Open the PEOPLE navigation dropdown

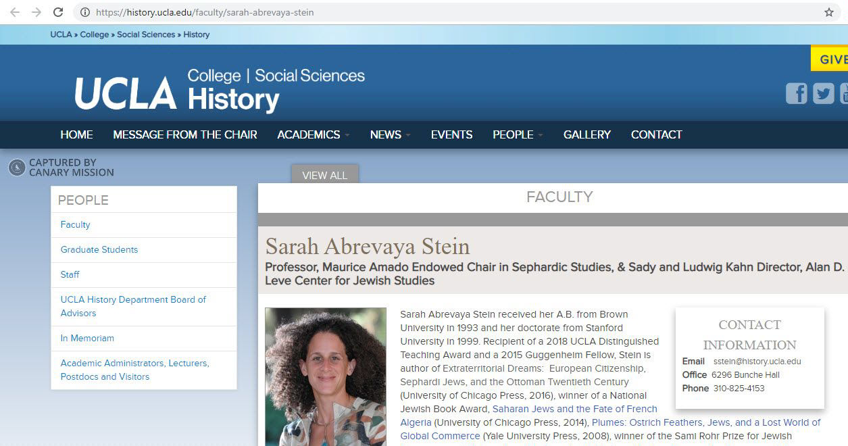pyautogui.click(x=513, y=134)
